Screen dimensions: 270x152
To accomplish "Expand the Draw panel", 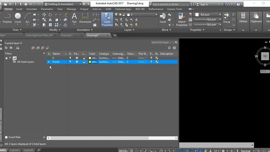I will (17, 30).
